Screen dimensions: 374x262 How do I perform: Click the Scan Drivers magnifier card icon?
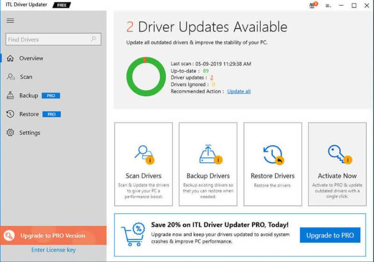pyautogui.click(x=144, y=154)
